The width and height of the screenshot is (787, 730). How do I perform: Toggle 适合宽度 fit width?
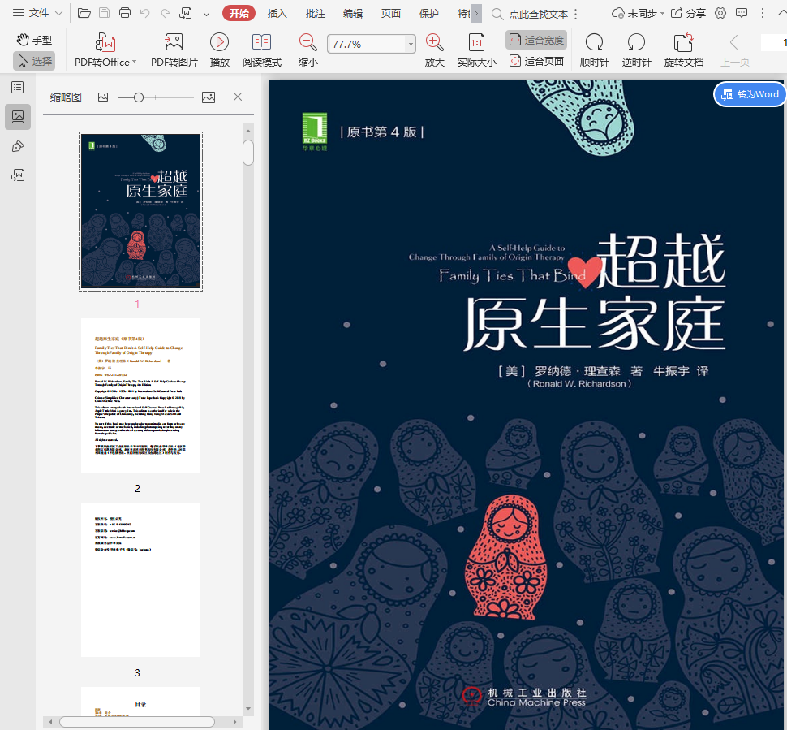tap(536, 40)
